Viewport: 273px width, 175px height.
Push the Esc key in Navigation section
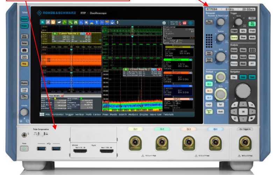[234, 77]
